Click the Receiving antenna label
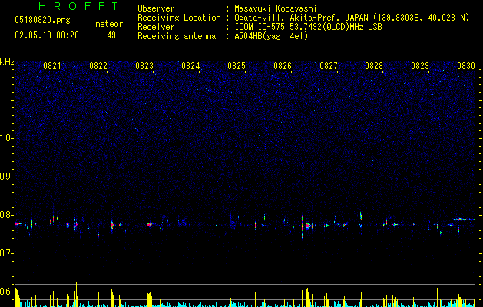Viewport: 483px width, 307px height. [x=177, y=36]
